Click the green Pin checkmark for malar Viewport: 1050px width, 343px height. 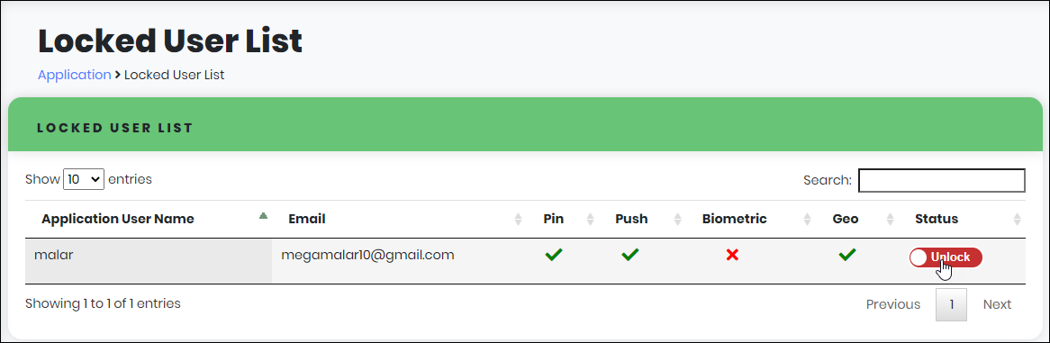tap(553, 255)
